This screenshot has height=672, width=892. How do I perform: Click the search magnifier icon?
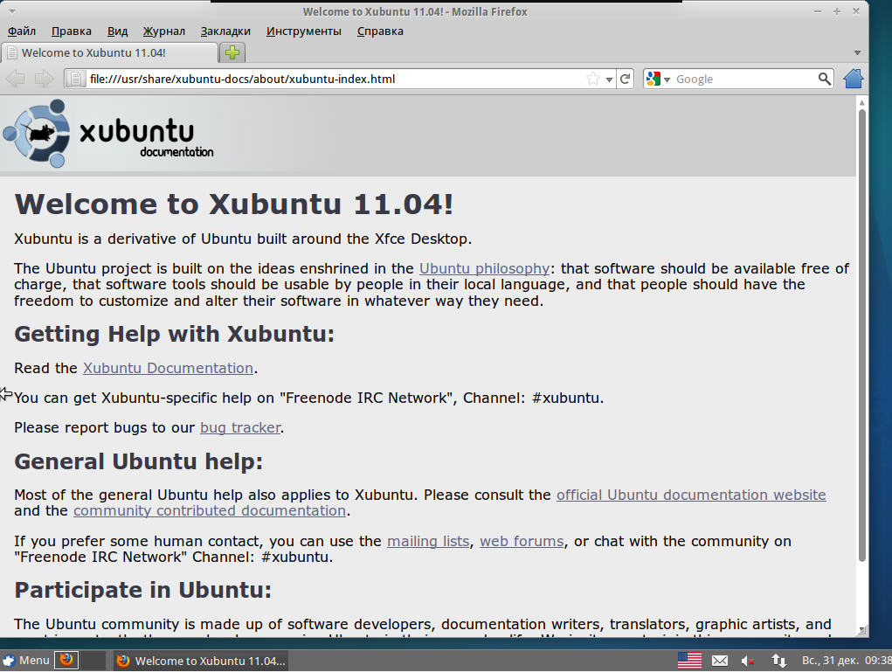point(824,80)
